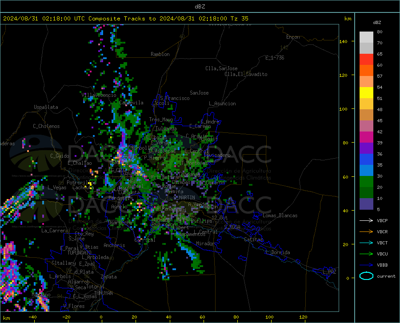Select the red 60-65 dBZ swatch

pos(366,60)
